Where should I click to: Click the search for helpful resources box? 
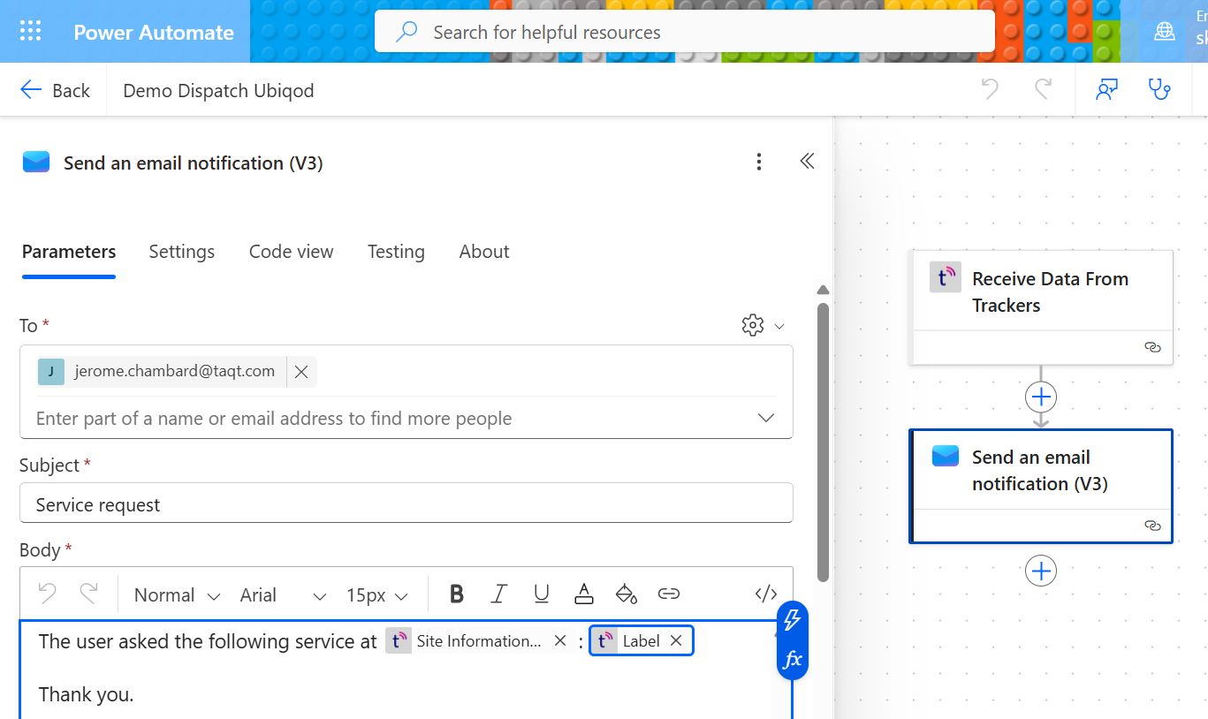(685, 32)
